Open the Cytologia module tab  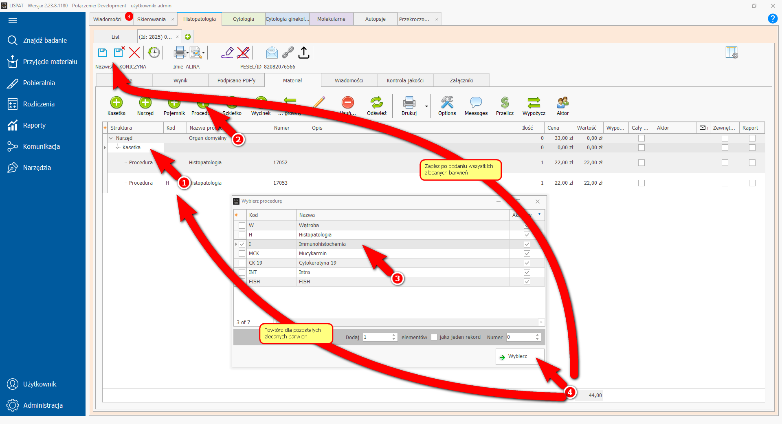pyautogui.click(x=243, y=19)
